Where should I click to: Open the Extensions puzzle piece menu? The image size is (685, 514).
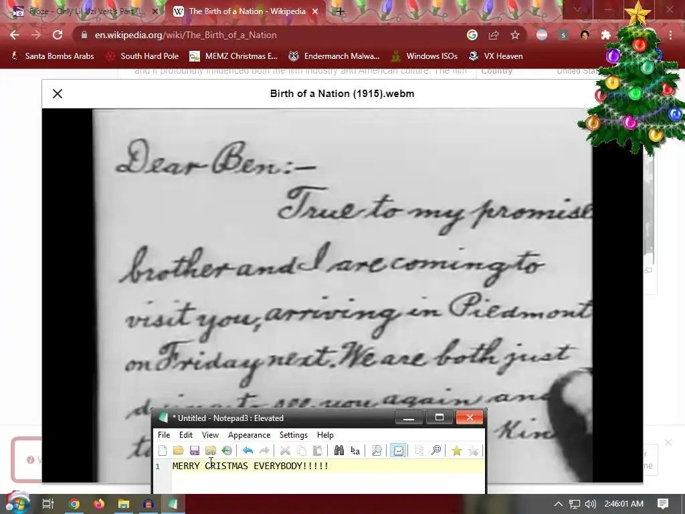tap(606, 35)
